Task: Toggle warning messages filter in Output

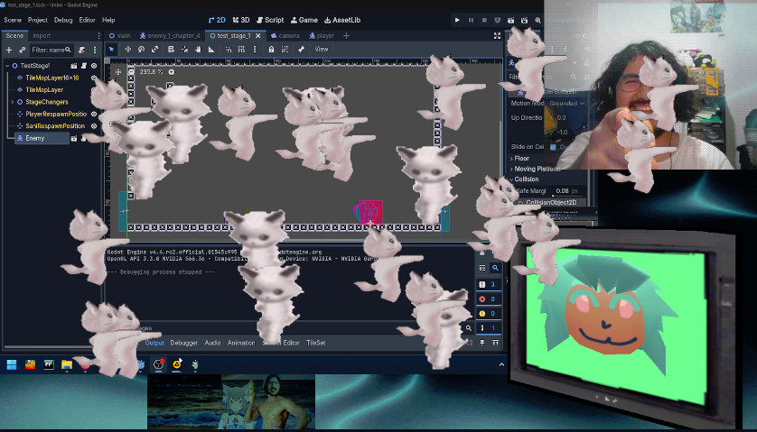Action: [x=488, y=313]
